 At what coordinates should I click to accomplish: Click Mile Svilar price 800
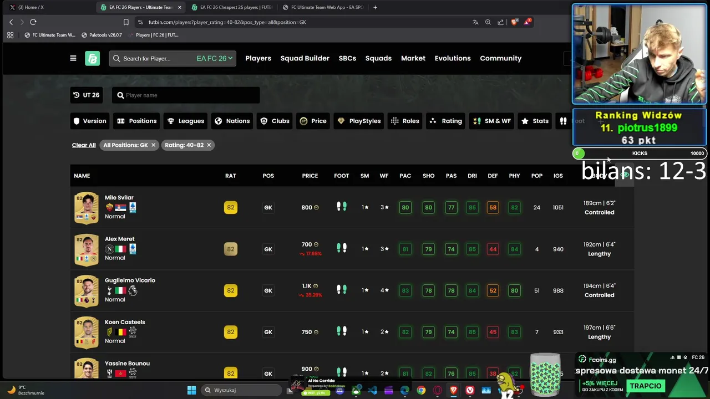[x=310, y=207]
